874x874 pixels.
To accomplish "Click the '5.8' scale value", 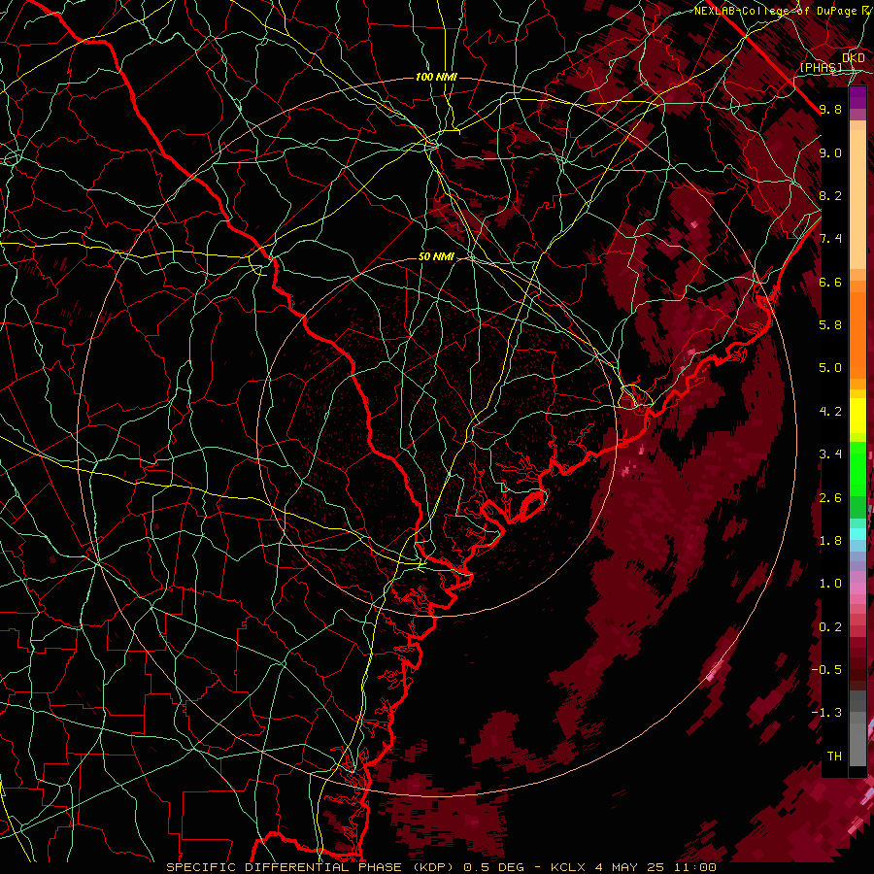I will tap(830, 324).
